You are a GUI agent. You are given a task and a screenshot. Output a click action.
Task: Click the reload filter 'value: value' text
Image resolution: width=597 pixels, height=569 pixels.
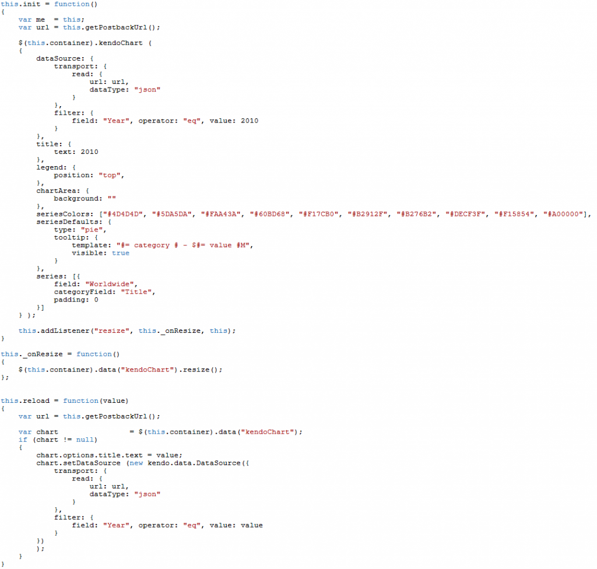[236, 526]
